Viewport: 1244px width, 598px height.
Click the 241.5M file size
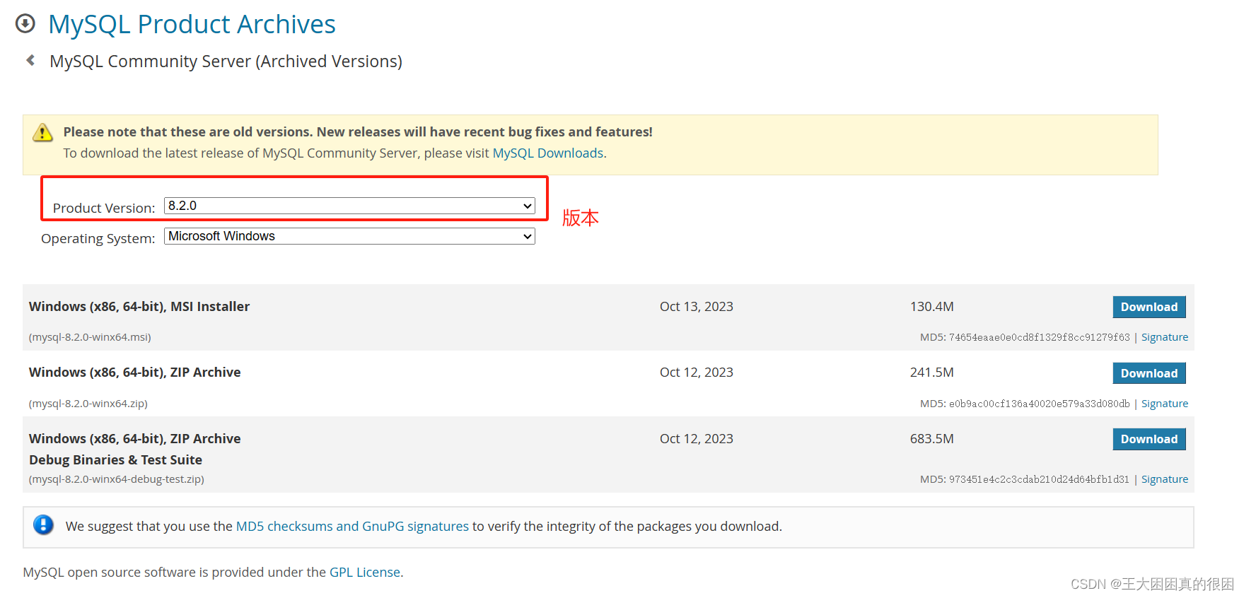(x=932, y=373)
